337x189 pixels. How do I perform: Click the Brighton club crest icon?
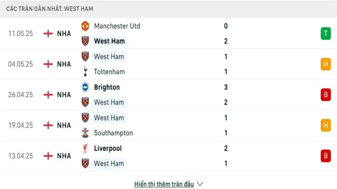pyautogui.click(x=86, y=87)
